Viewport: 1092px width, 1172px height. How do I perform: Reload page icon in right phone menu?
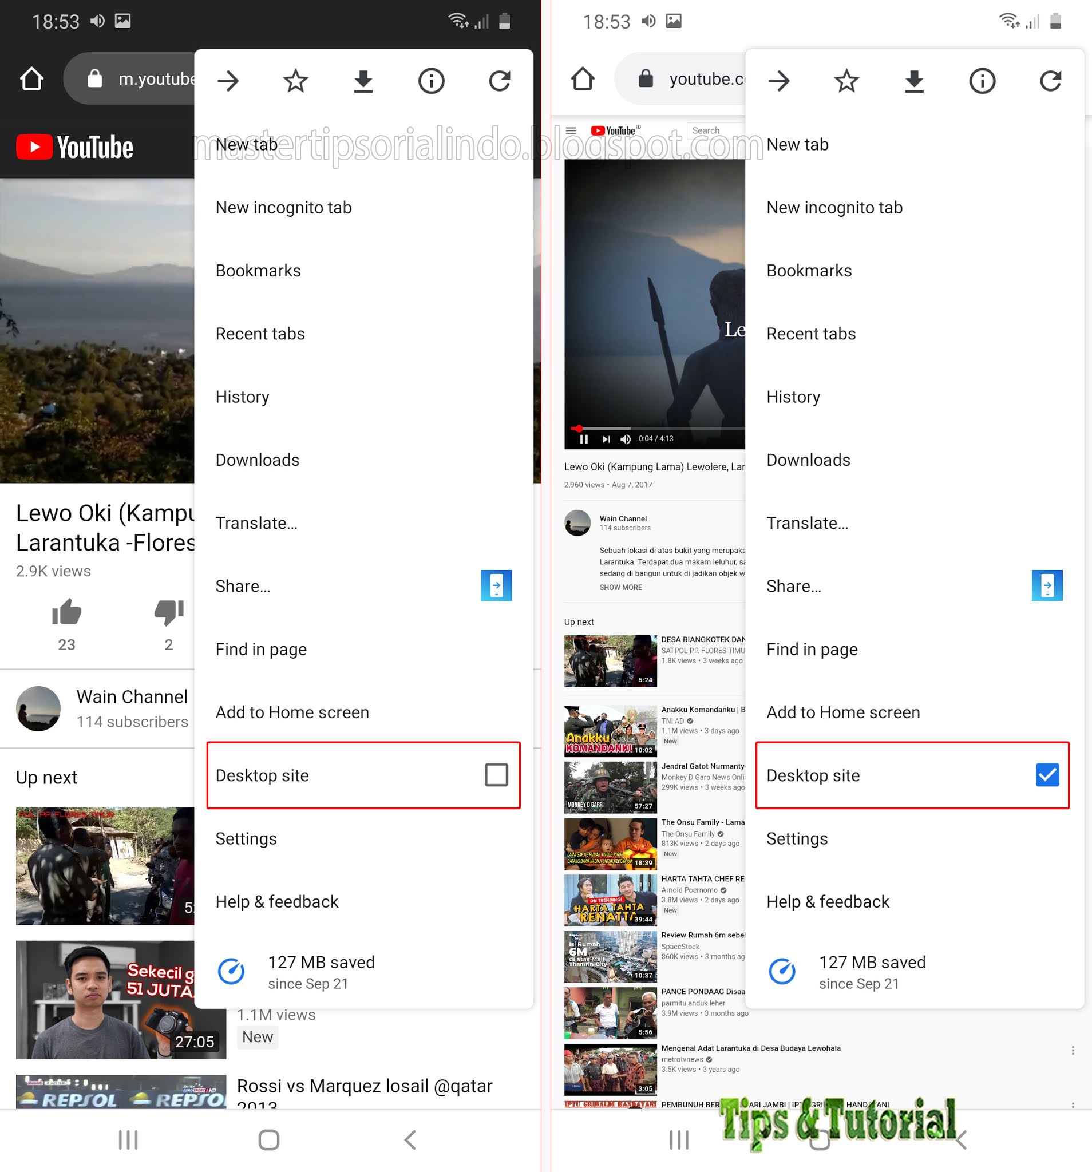[1050, 81]
